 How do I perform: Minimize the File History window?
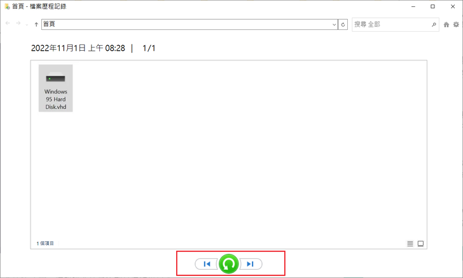pyautogui.click(x=413, y=6)
